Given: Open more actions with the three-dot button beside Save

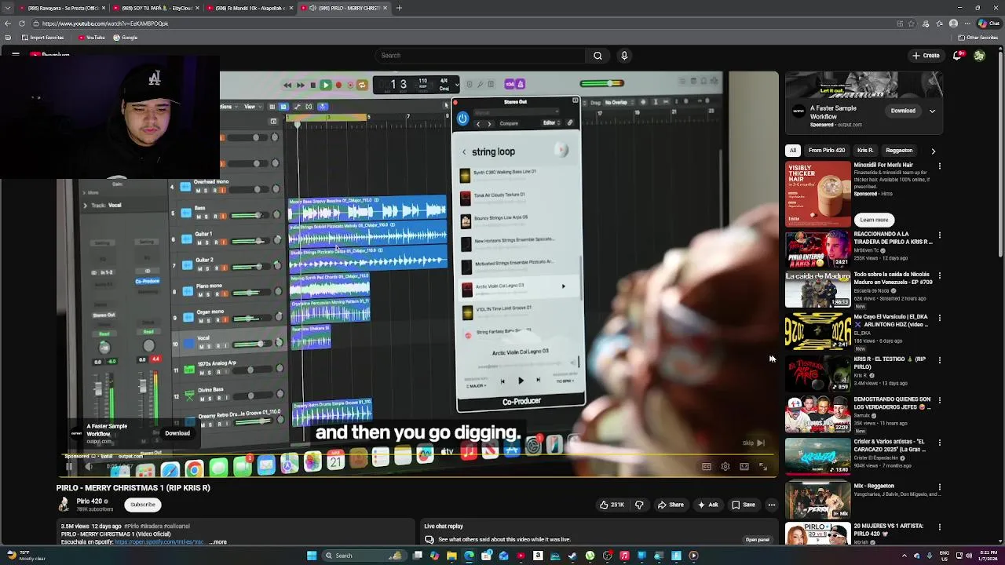Looking at the screenshot, I should point(772,505).
